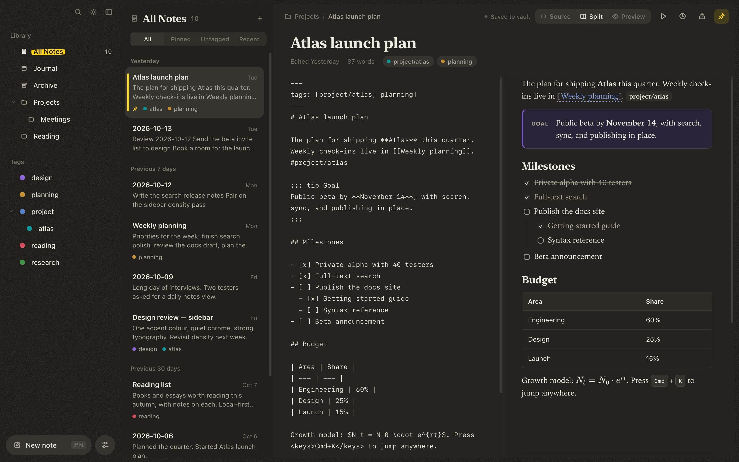Collapse sidebar with panel icon
This screenshot has height=462, width=739.
pos(109,12)
